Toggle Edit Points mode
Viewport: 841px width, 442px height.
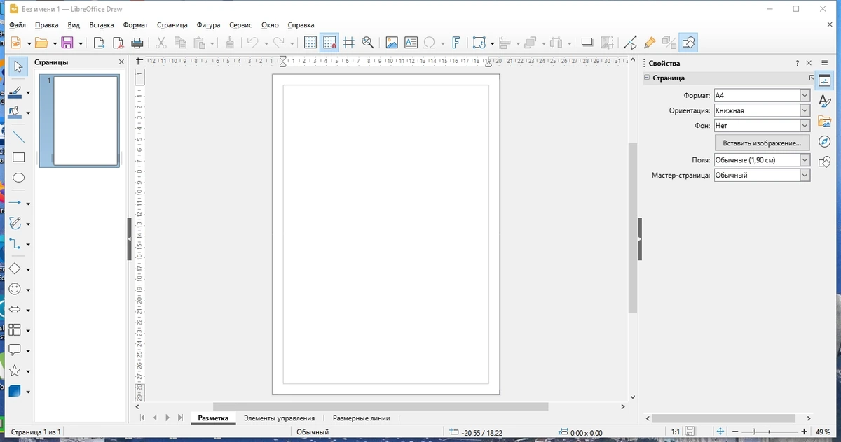(x=631, y=43)
